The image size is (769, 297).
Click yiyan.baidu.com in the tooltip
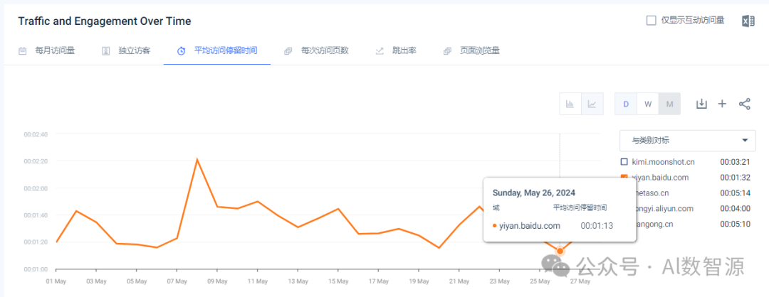530,225
